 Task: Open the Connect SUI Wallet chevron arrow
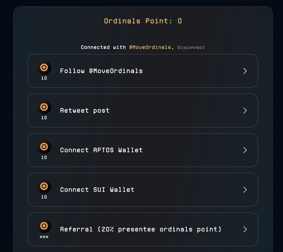245,190
